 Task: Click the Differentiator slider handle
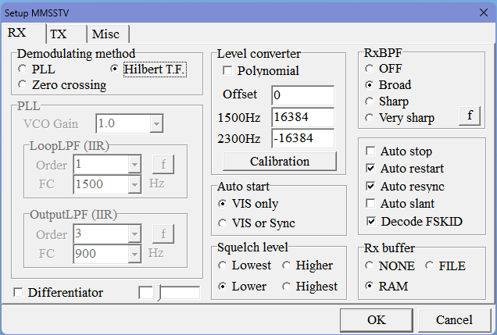pyautogui.click(x=159, y=293)
